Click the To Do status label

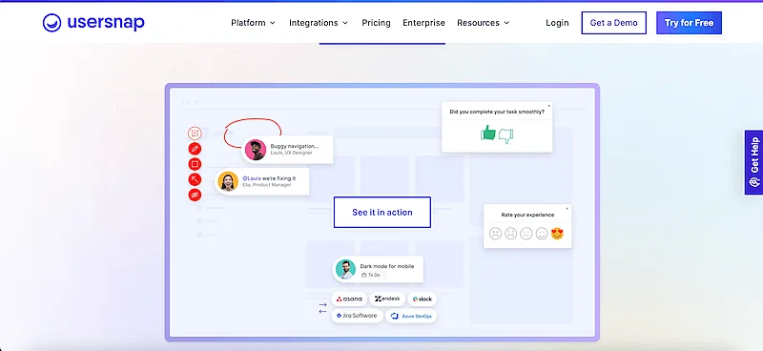pos(371,275)
